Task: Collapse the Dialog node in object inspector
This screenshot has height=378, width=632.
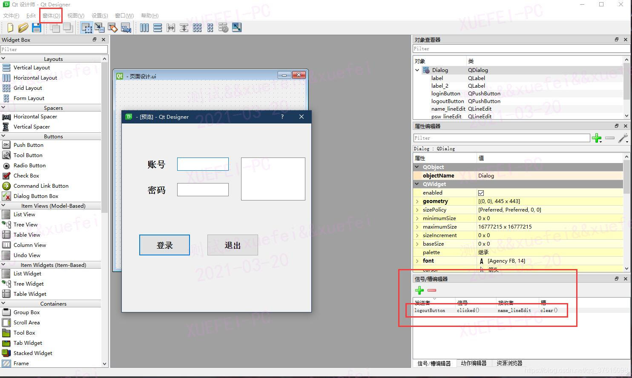Action: pos(417,70)
